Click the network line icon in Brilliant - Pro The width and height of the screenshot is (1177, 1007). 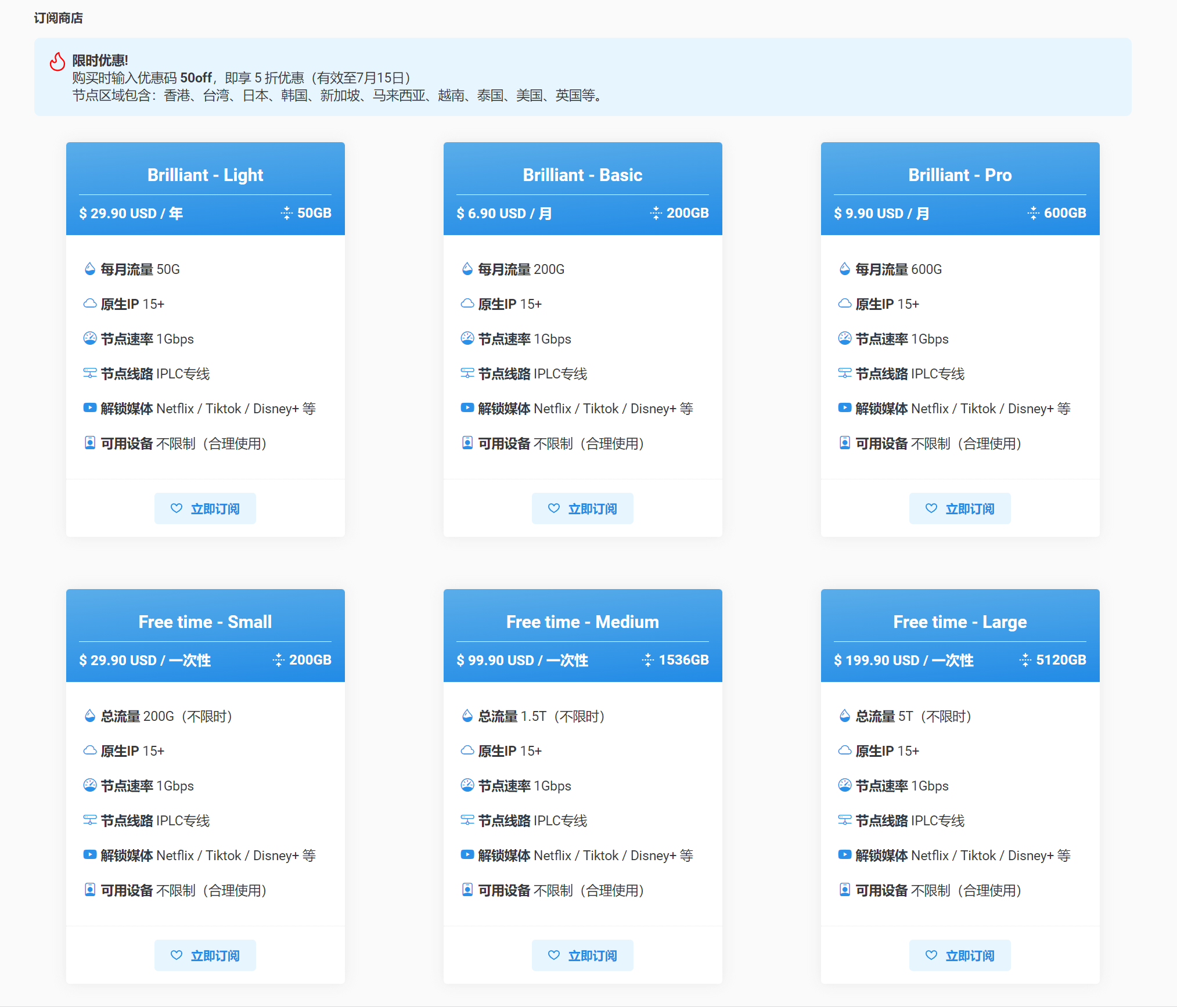point(844,373)
